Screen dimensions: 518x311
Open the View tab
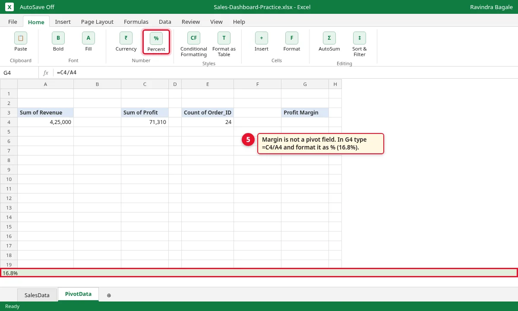(x=216, y=22)
